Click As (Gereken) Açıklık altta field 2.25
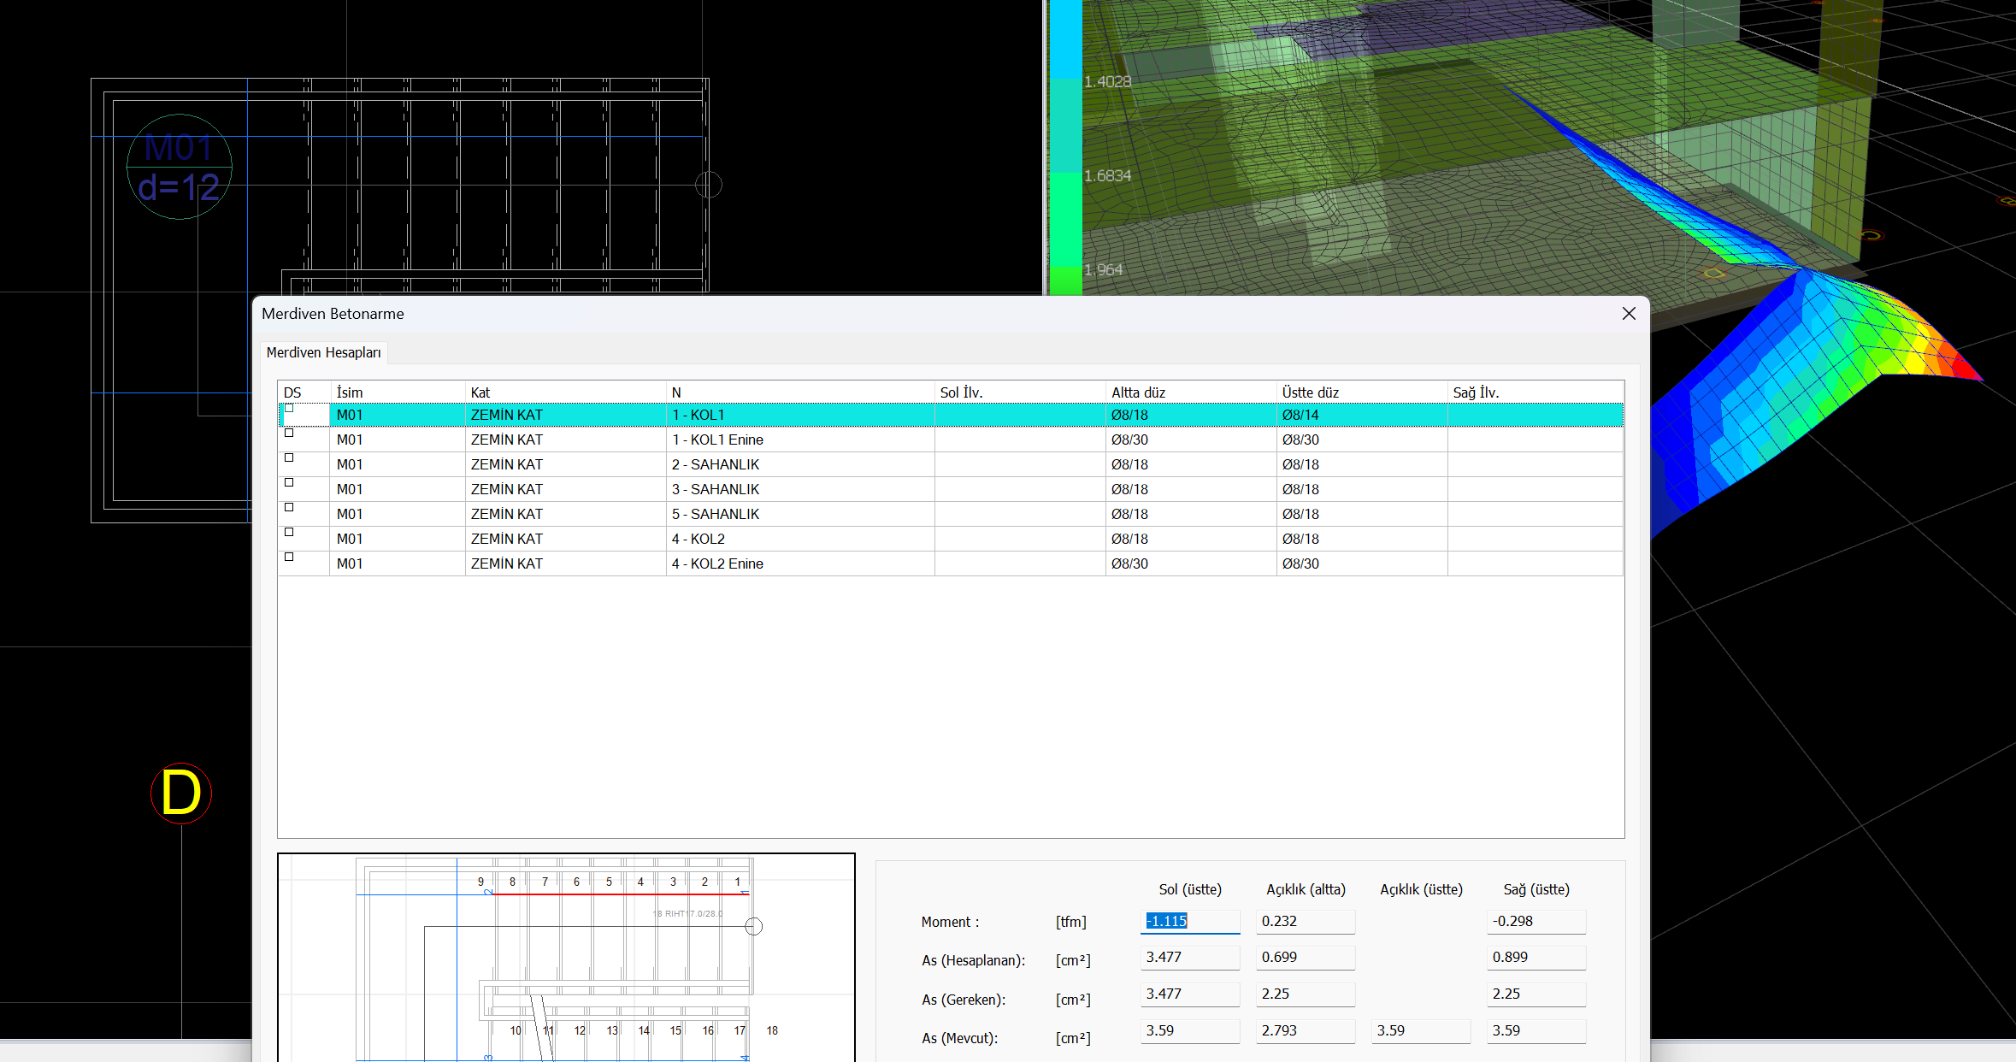 tap(1306, 994)
